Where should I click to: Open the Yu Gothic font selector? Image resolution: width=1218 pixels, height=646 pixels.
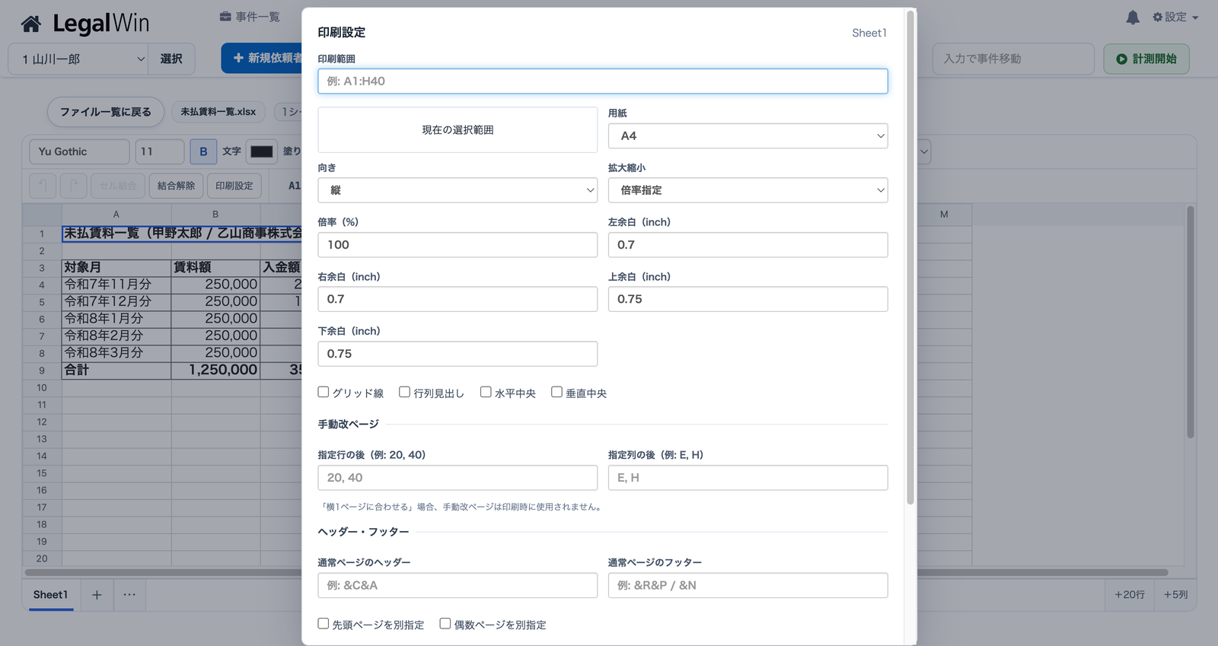[x=79, y=151]
